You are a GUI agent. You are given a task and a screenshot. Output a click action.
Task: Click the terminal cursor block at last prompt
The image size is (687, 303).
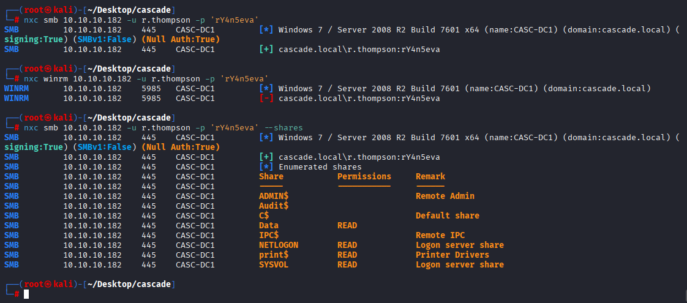pos(26,294)
